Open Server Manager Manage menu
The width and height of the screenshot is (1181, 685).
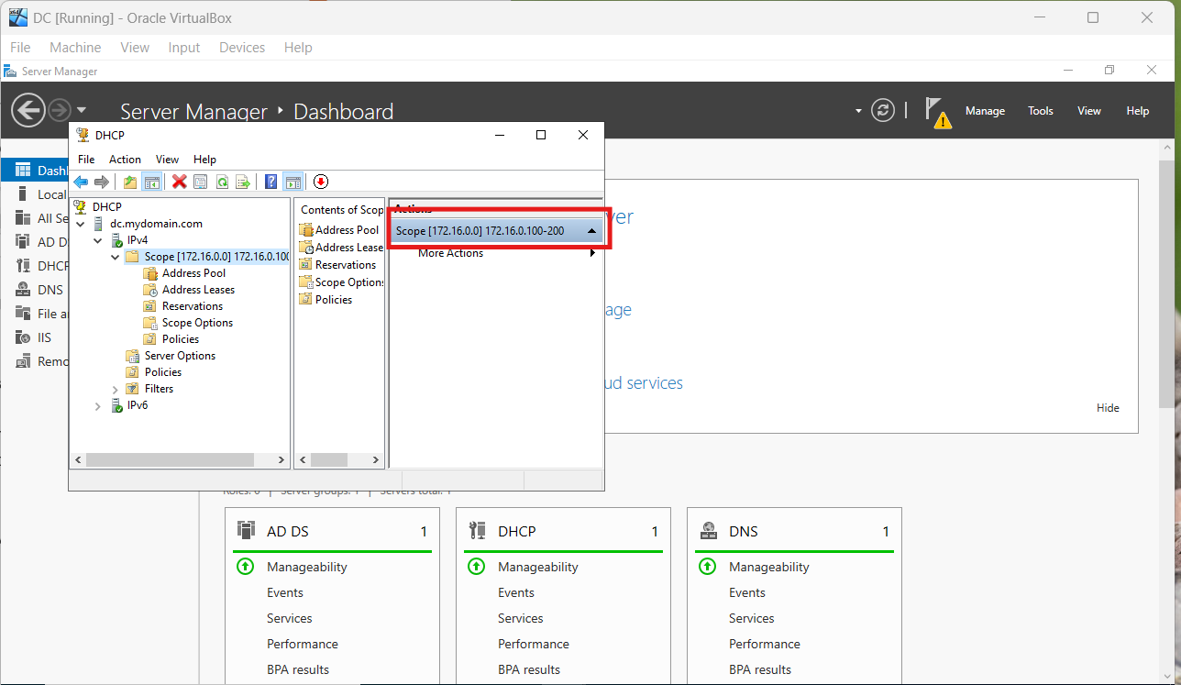[986, 111]
